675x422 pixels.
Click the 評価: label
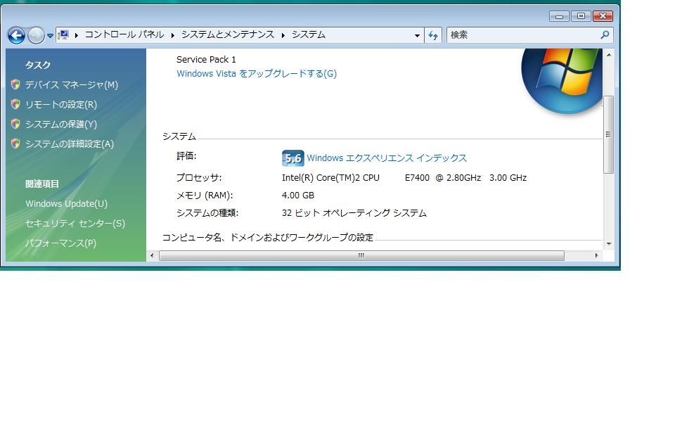point(186,156)
